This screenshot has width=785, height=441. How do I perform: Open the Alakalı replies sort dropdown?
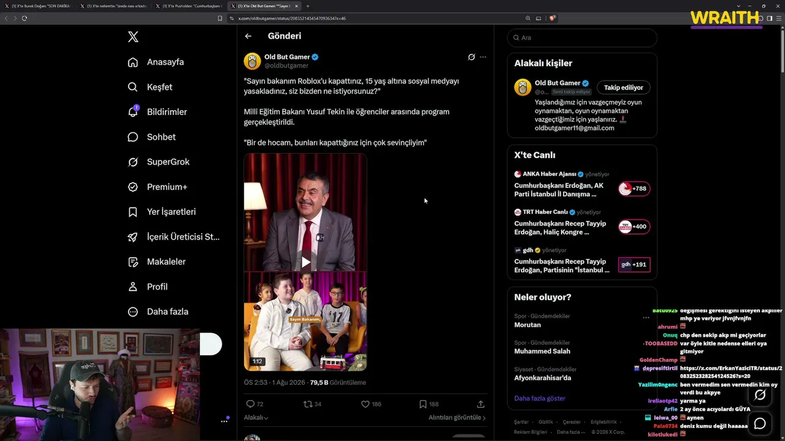pyautogui.click(x=256, y=418)
